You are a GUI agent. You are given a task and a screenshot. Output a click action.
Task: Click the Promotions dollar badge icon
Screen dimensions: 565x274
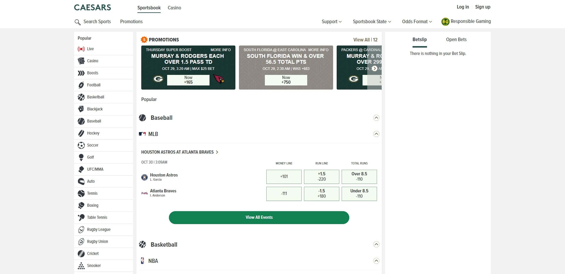pyautogui.click(x=144, y=40)
